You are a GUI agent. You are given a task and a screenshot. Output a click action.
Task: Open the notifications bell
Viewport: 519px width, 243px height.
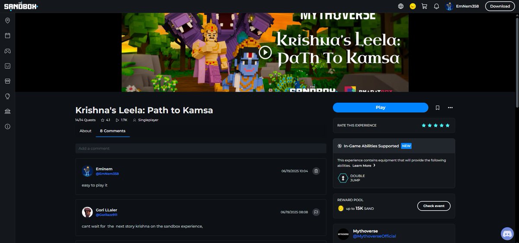[436, 6]
